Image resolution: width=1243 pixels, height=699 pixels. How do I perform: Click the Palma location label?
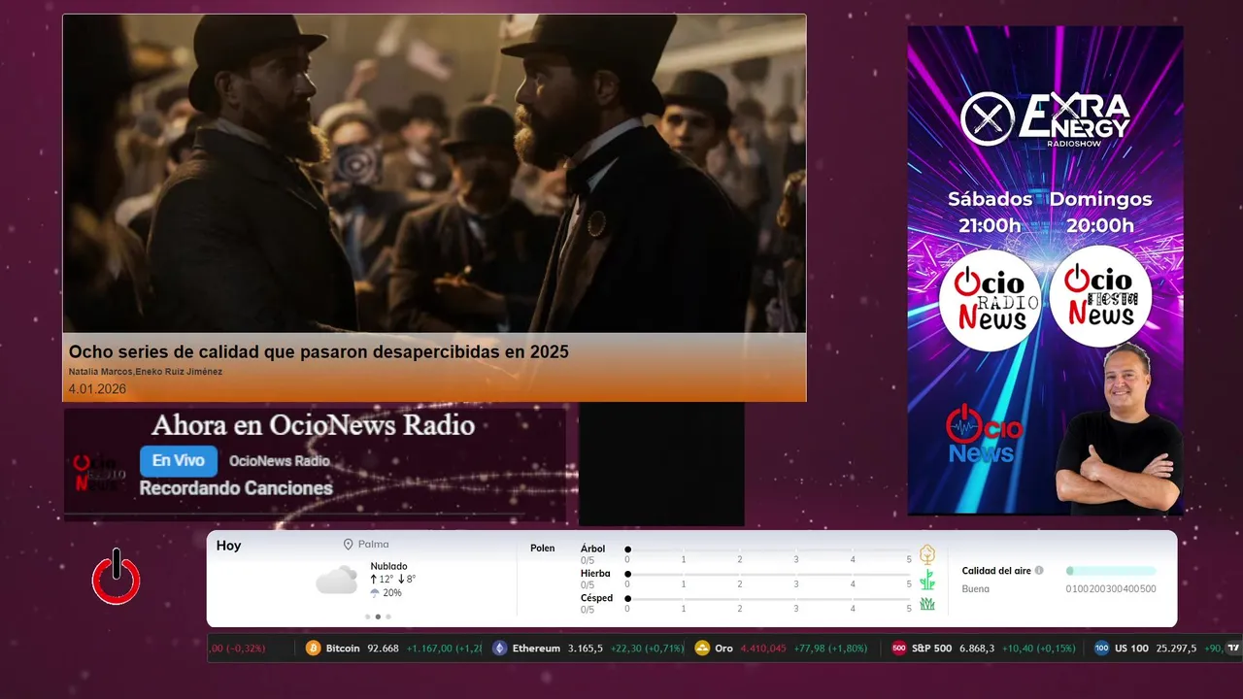[x=374, y=545]
